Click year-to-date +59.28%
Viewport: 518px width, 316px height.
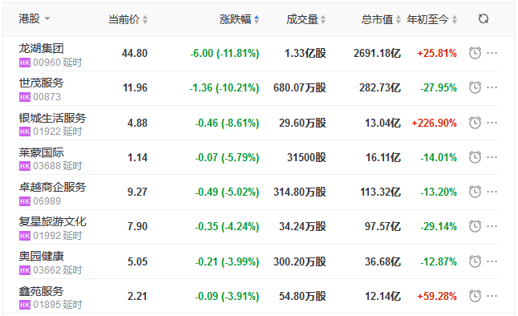(x=437, y=296)
